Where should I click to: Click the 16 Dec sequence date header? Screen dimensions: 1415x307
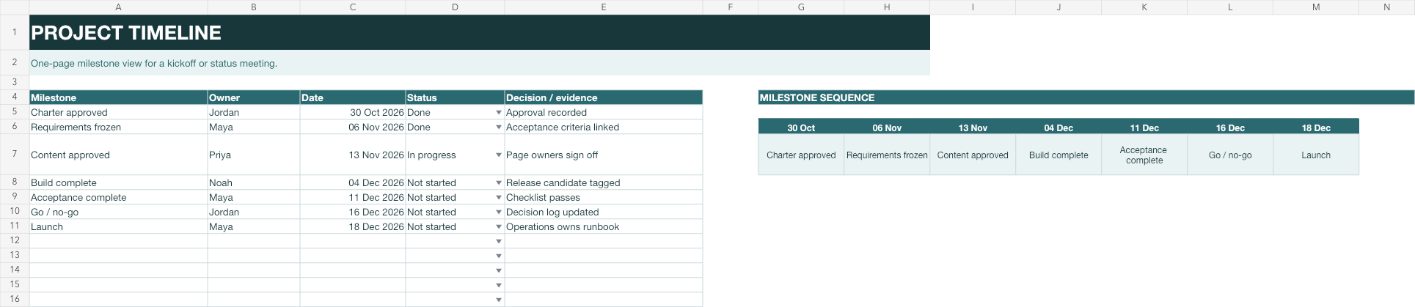click(x=1230, y=127)
